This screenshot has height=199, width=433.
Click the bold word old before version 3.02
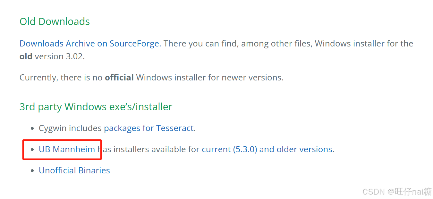click(26, 56)
